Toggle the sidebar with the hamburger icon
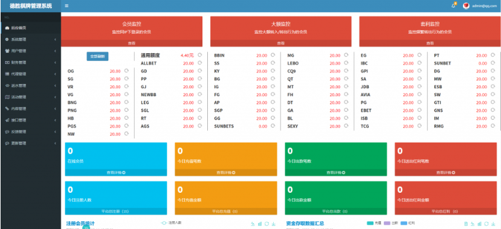 [x=66, y=6]
